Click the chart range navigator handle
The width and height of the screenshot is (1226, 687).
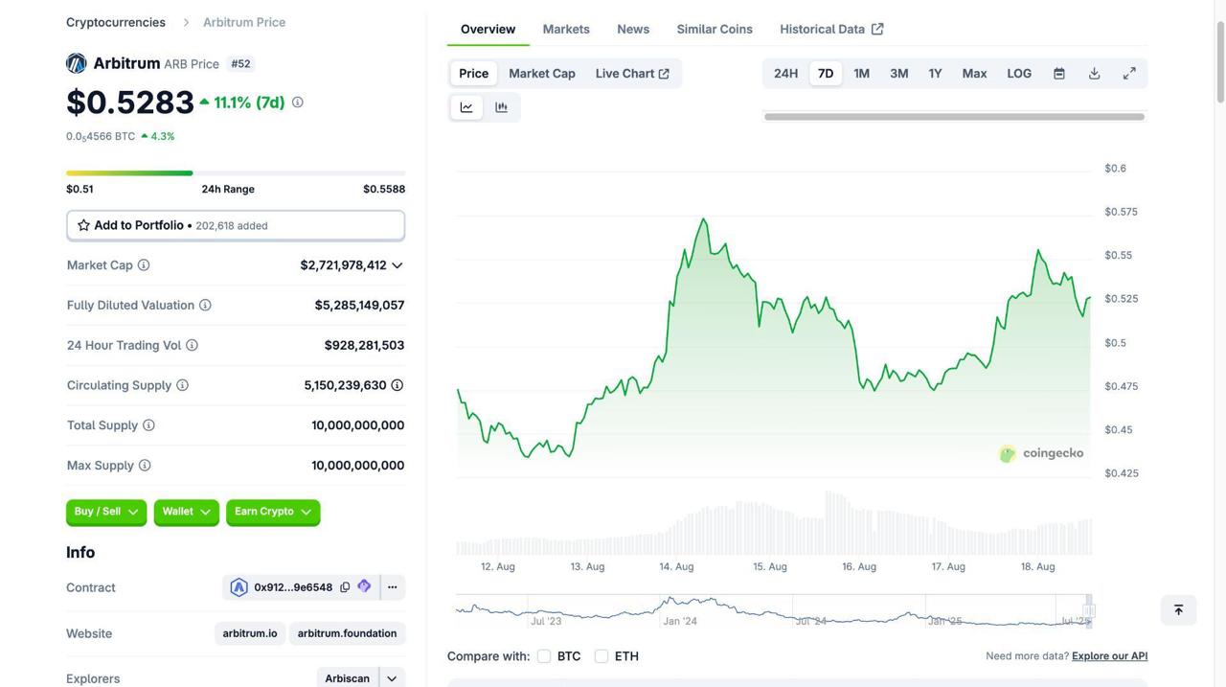point(1089,610)
